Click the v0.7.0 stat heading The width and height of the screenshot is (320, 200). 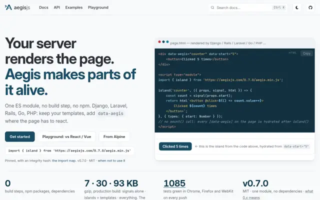pyautogui.click(x=255, y=183)
